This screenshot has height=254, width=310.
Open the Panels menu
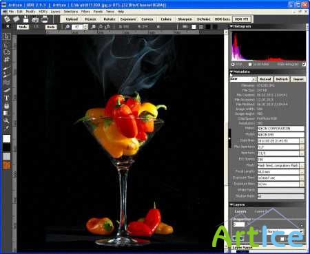pos(98,12)
